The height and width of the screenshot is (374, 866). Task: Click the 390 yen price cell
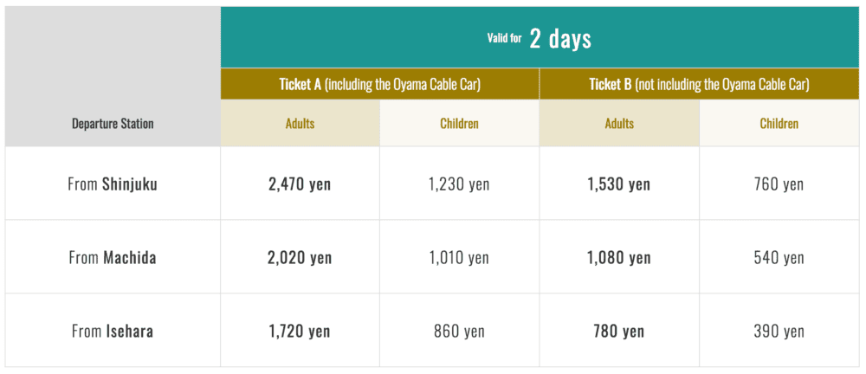point(779,331)
